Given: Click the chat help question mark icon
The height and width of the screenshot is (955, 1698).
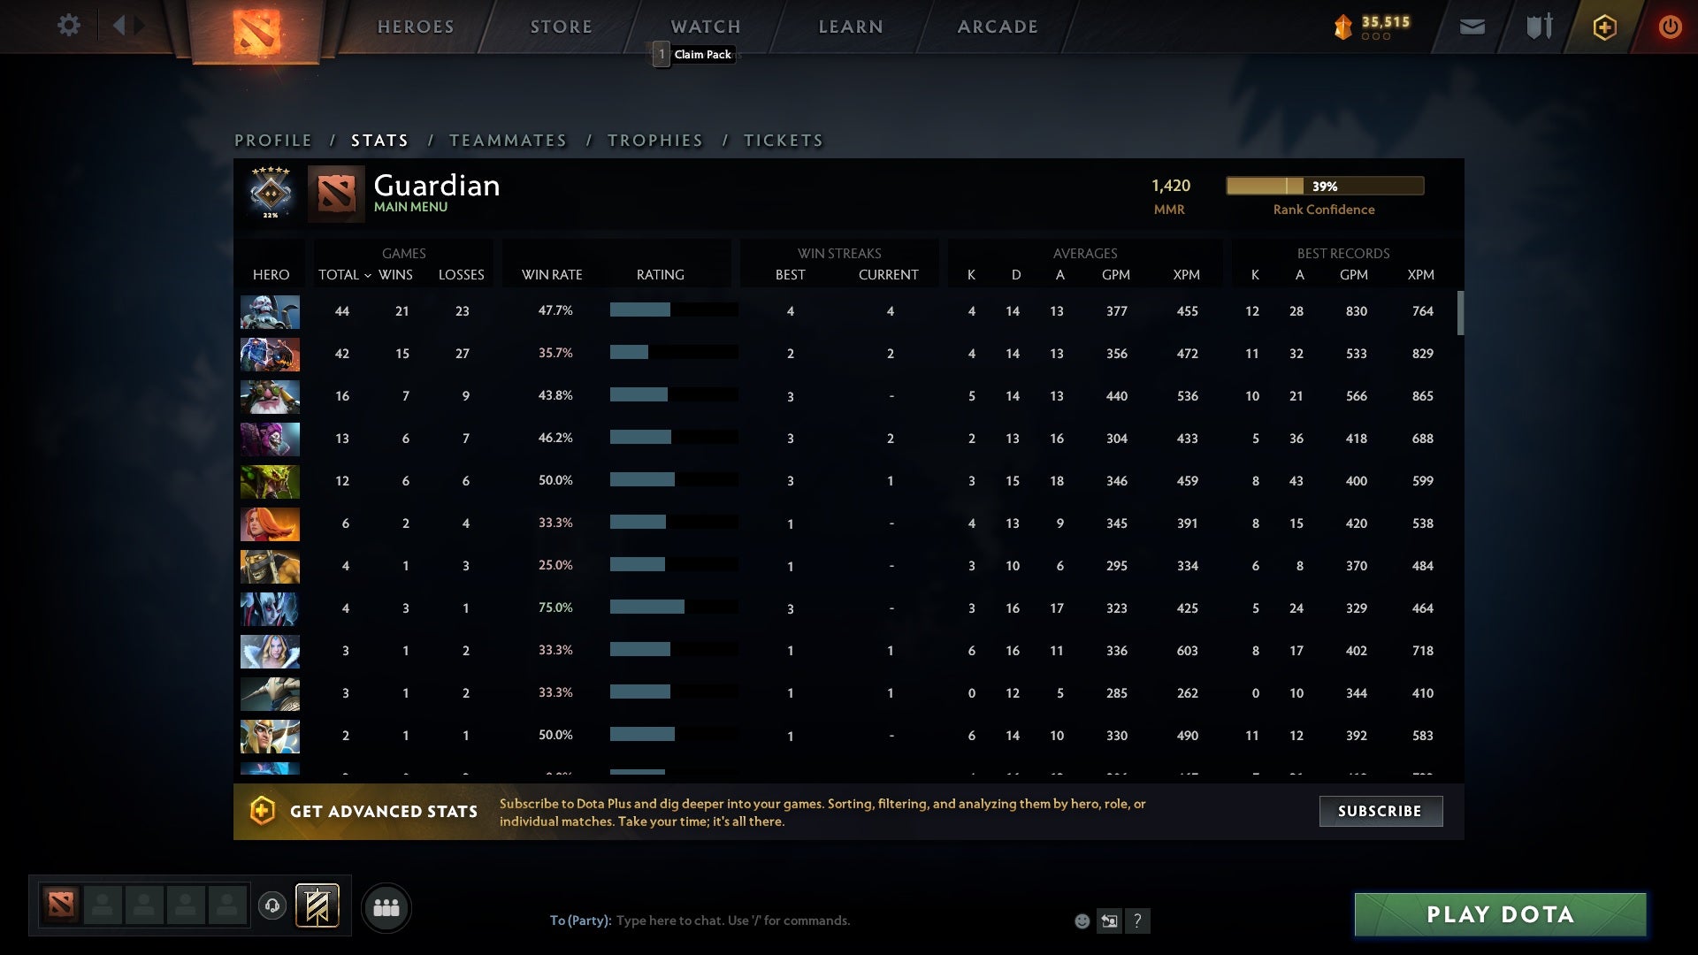Looking at the screenshot, I should (x=1138, y=921).
